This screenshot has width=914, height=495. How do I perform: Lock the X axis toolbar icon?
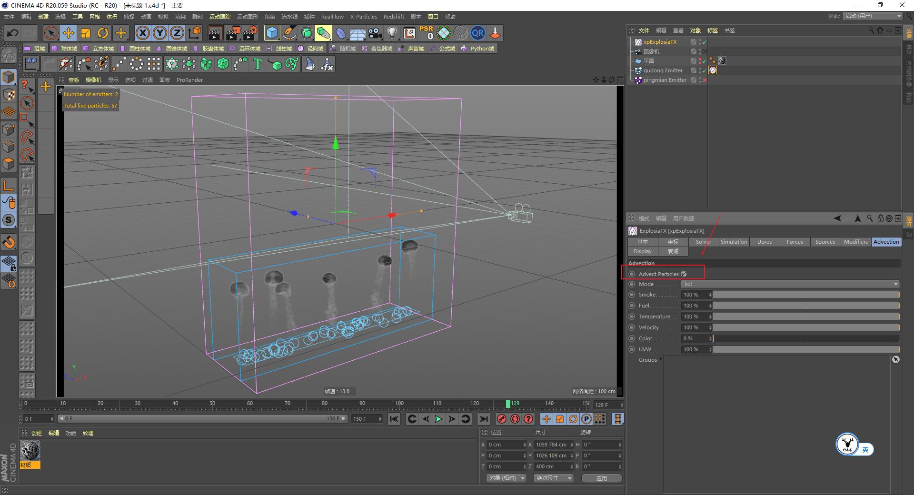(x=142, y=33)
